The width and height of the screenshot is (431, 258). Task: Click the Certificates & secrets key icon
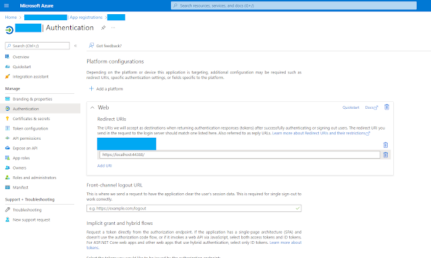(7, 118)
